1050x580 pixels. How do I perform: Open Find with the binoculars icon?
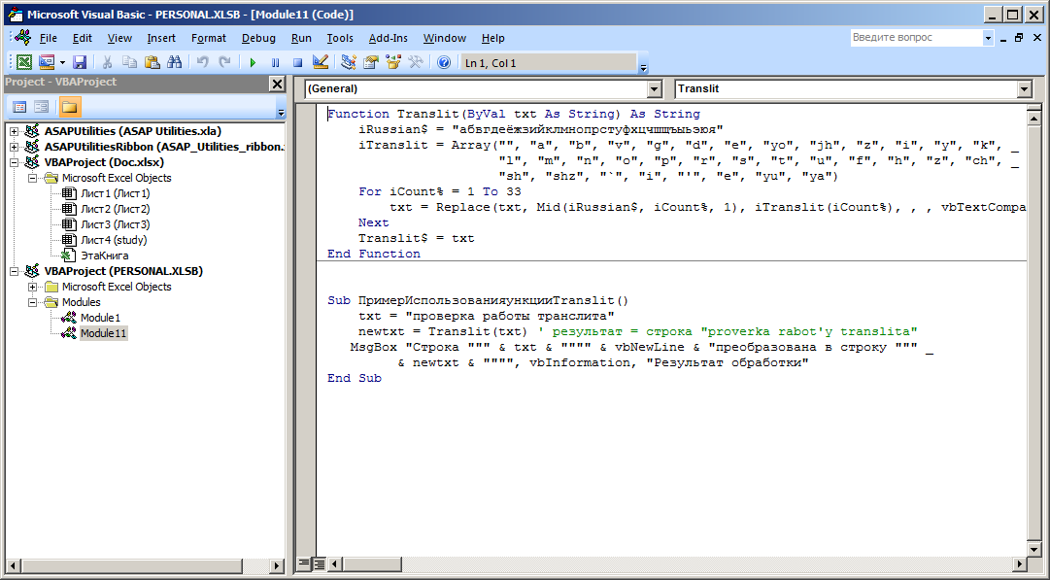click(175, 62)
